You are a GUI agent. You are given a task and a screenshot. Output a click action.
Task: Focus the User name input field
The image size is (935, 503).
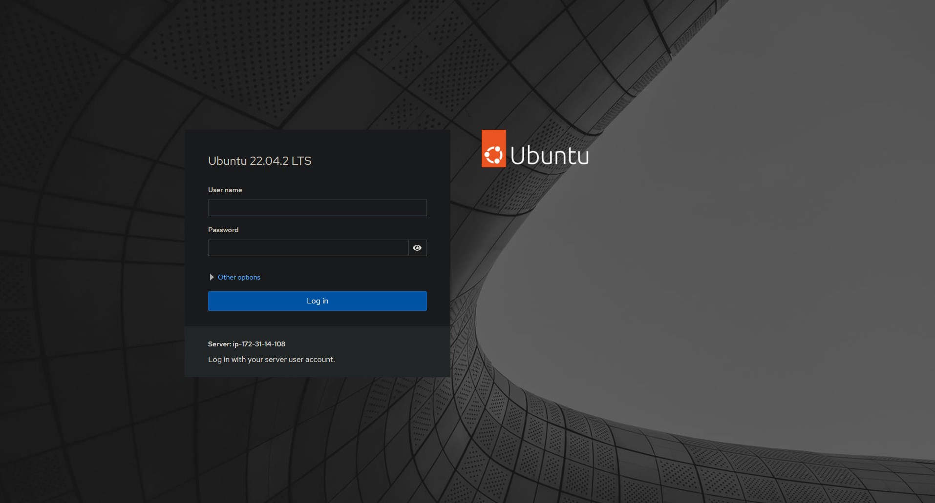[317, 208]
